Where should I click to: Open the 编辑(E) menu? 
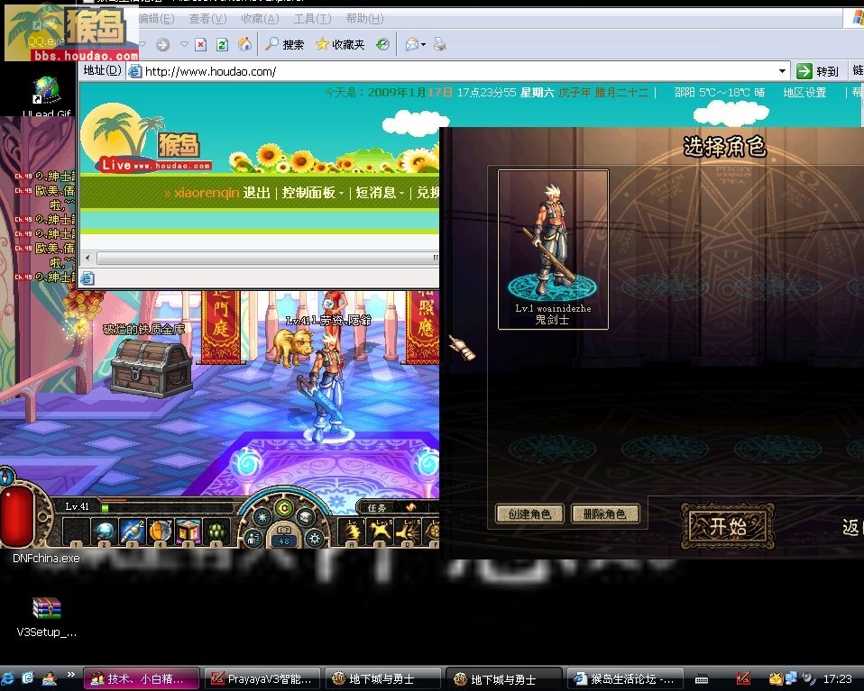(x=157, y=19)
